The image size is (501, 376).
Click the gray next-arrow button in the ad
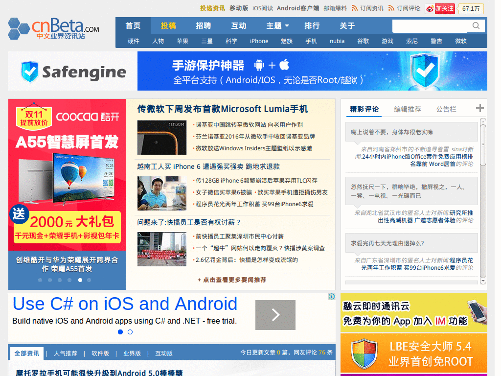[x=275, y=315]
